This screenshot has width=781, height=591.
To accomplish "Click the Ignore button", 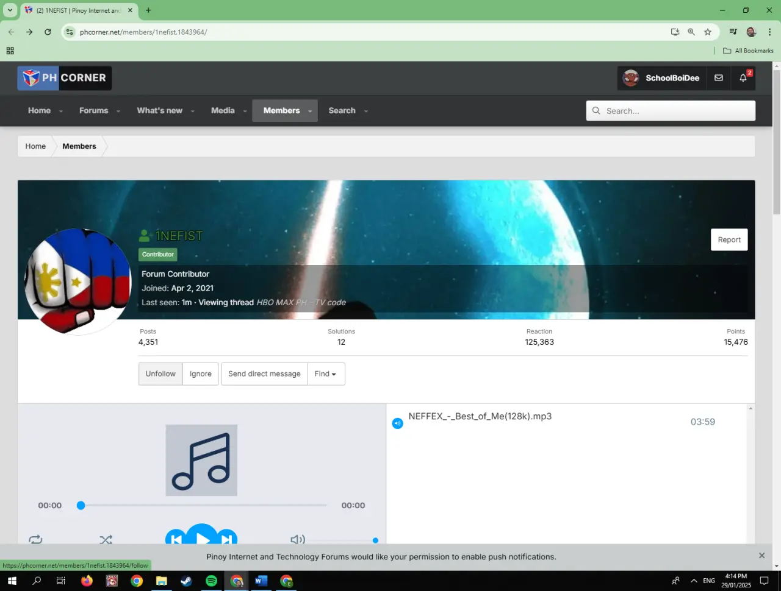I will 201,374.
